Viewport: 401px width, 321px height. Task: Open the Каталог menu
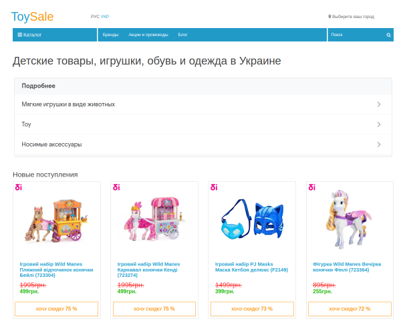point(55,35)
